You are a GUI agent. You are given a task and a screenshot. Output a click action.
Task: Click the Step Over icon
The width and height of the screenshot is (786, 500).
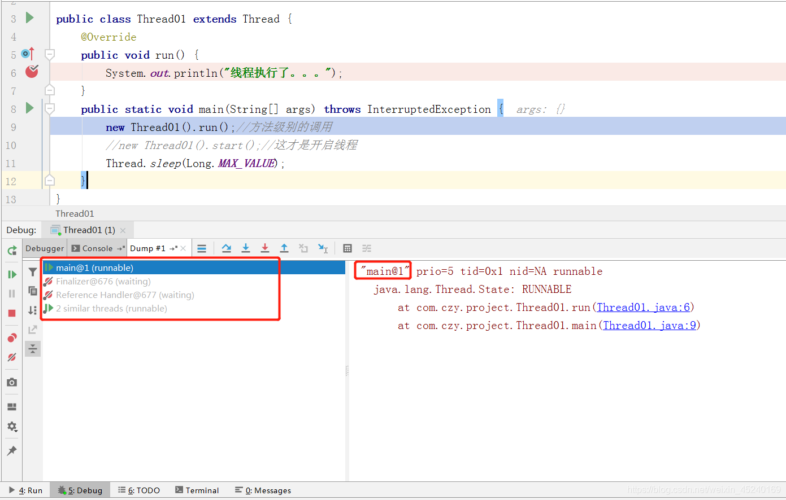tap(227, 248)
